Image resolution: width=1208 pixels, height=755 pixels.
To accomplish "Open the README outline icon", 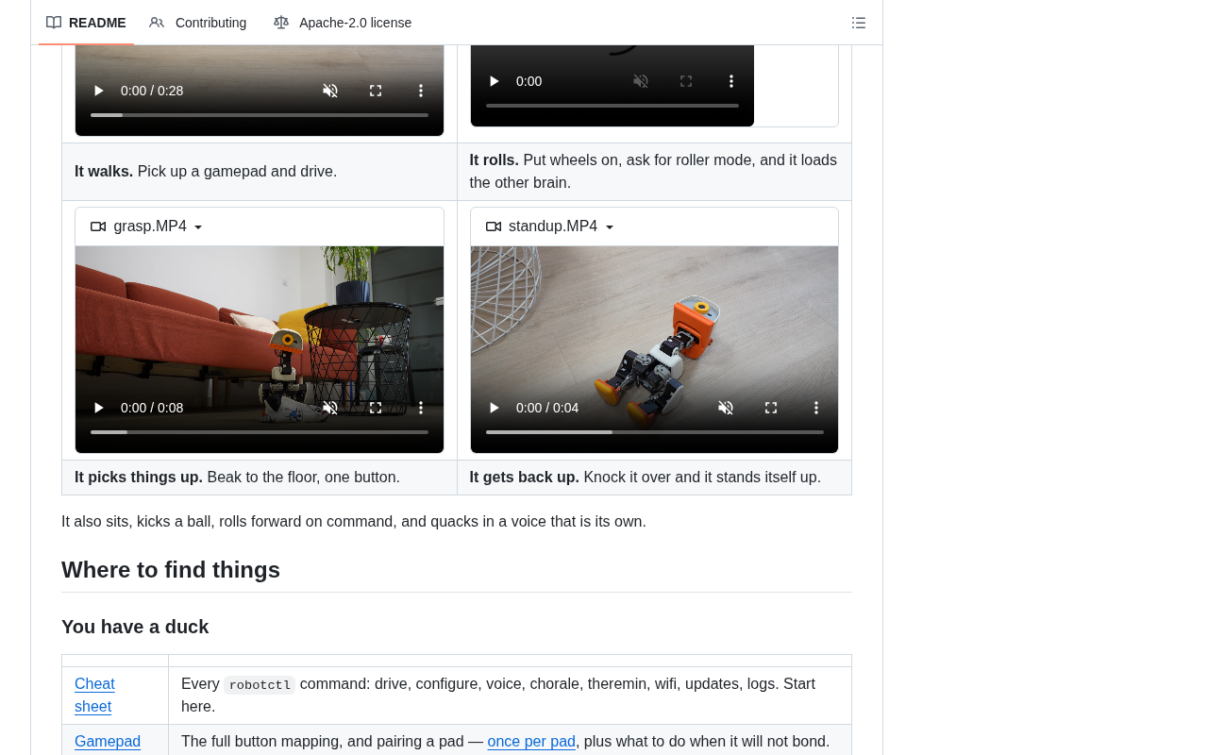I will [859, 23].
